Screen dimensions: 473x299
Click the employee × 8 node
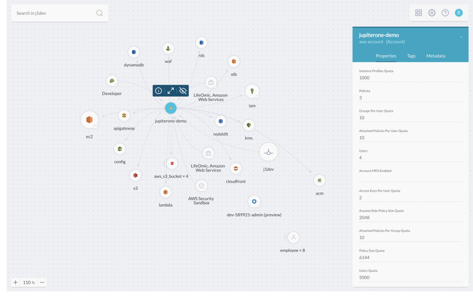(x=293, y=237)
